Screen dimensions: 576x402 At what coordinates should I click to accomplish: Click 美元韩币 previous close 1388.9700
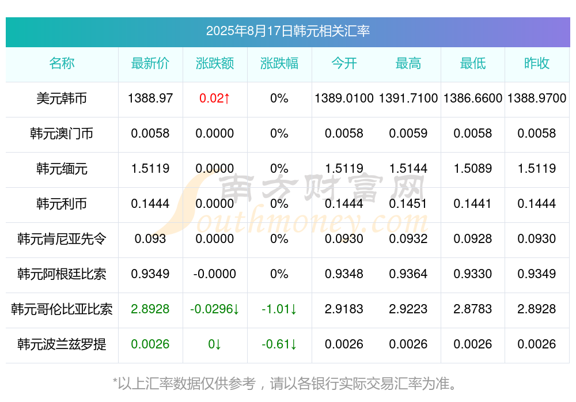[537, 98]
